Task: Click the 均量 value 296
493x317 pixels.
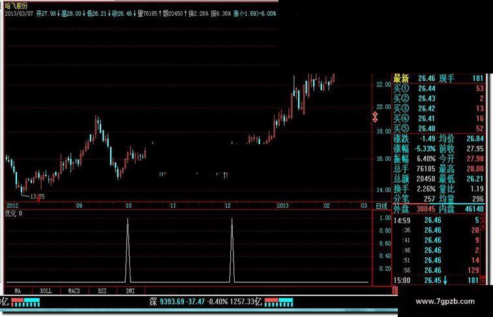Action: [478, 199]
